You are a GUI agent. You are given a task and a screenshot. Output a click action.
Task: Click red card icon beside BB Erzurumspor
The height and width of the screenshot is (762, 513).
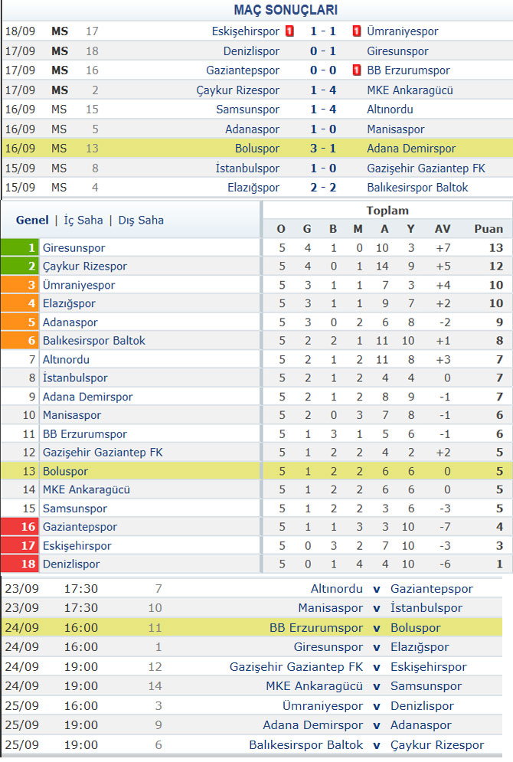[x=357, y=70]
